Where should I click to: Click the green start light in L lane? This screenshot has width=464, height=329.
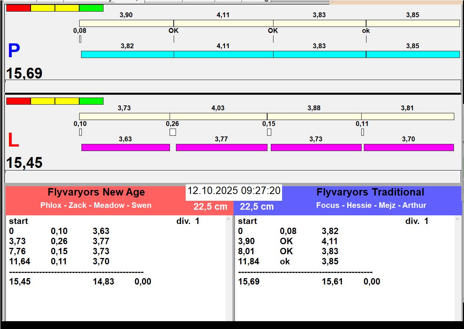91,101
